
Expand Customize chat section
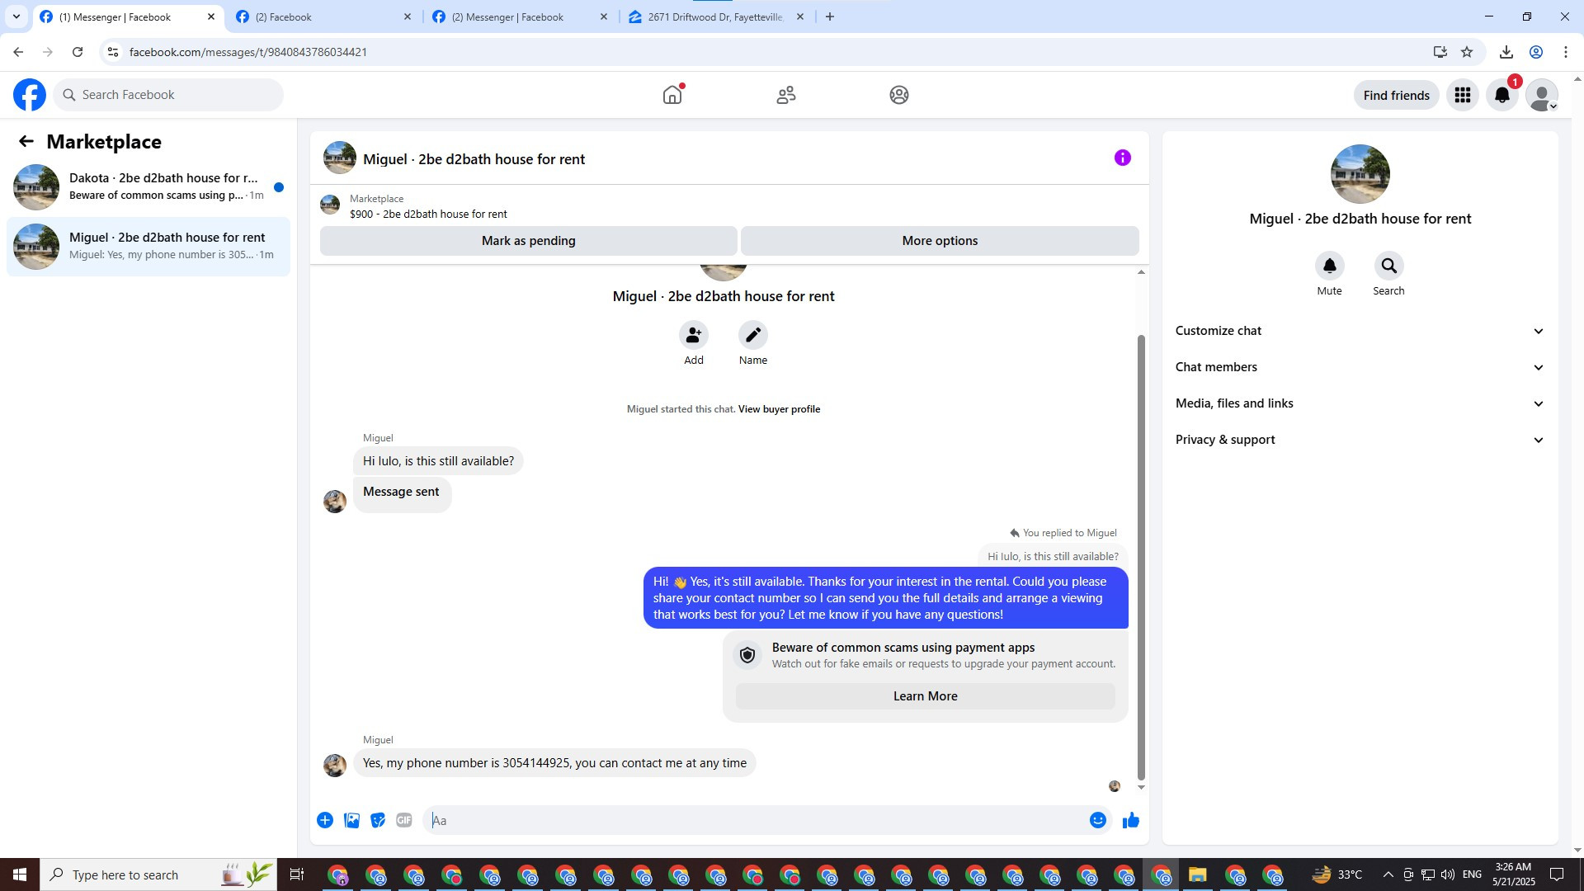(1360, 331)
